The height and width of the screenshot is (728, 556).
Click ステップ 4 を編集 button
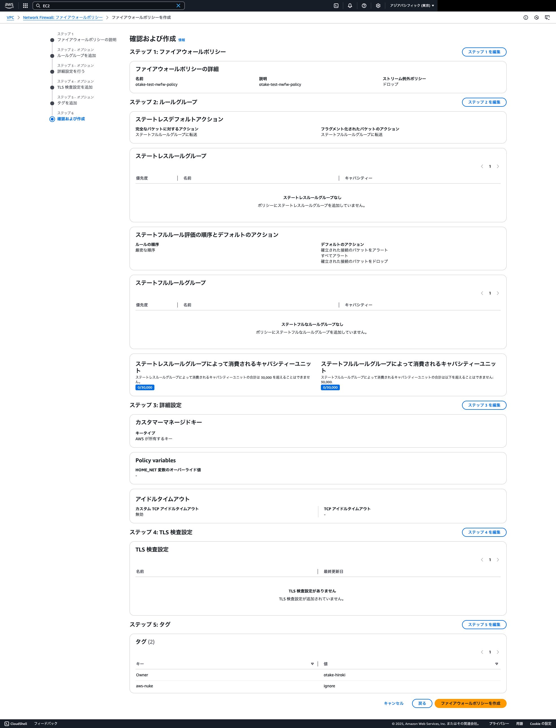tap(484, 532)
